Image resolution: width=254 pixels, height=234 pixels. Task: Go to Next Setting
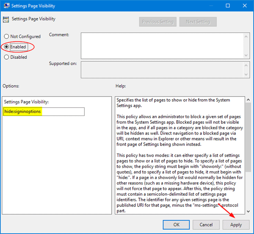[x=198, y=22]
